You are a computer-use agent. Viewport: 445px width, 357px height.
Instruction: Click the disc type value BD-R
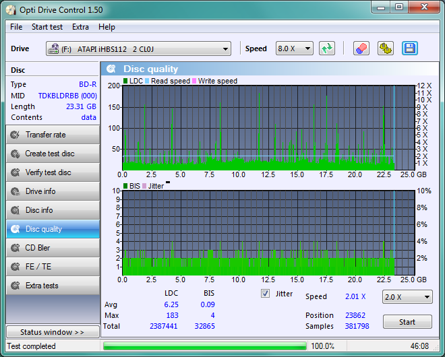[x=88, y=84]
